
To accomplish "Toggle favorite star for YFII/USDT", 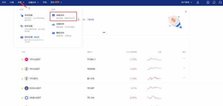I will point(22,60).
